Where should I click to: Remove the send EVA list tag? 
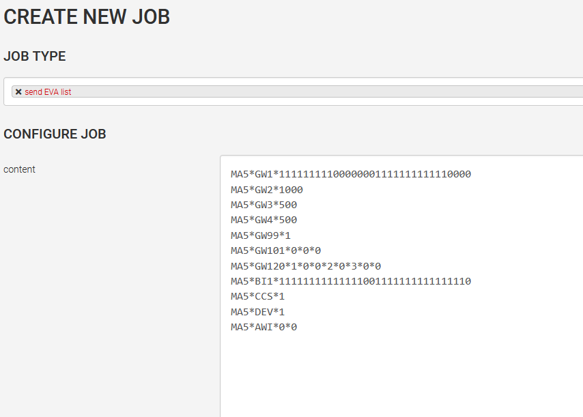click(x=18, y=92)
